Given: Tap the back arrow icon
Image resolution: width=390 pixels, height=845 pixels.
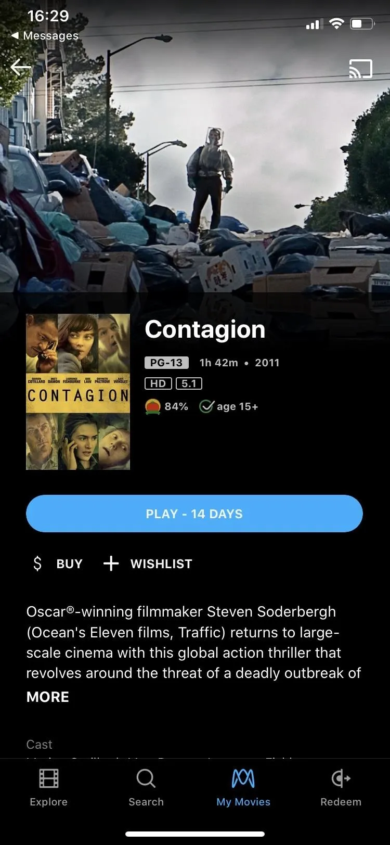Looking at the screenshot, I should pyautogui.click(x=21, y=67).
